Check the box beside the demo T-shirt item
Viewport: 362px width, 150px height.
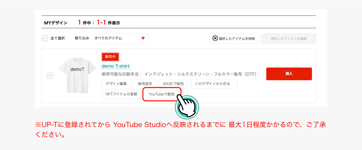click(x=50, y=76)
